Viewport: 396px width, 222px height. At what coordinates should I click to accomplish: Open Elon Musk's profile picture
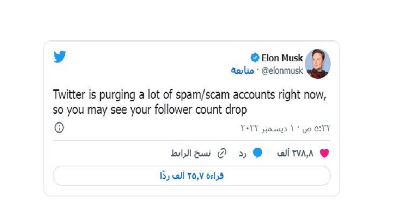317,64
